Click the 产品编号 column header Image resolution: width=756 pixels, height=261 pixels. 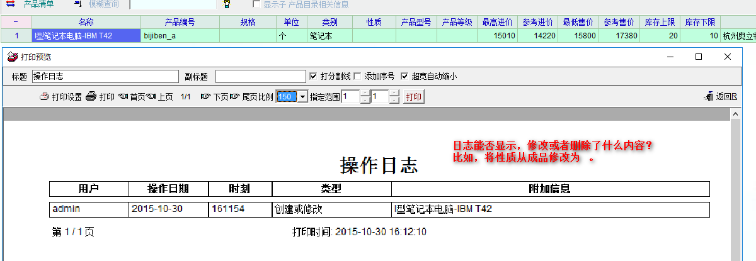pyautogui.click(x=180, y=22)
